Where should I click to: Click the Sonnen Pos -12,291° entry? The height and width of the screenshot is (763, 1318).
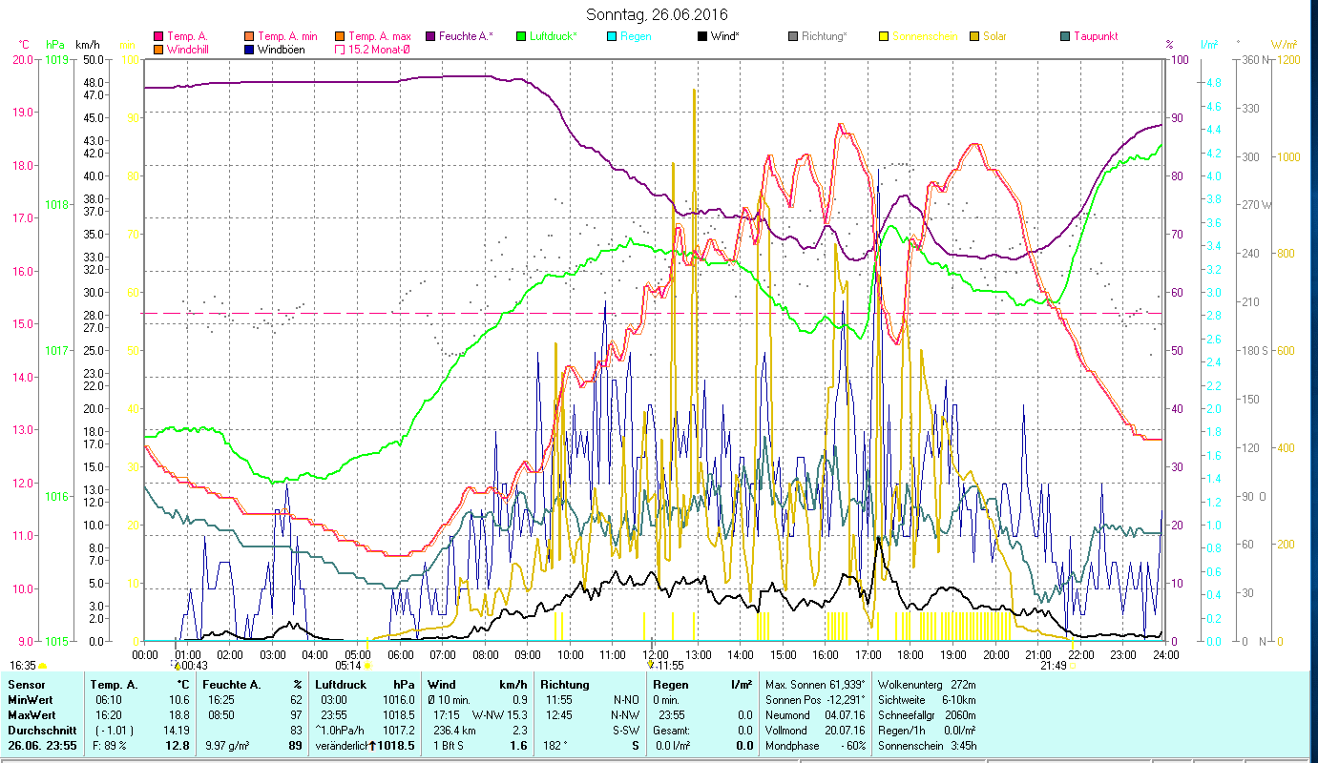(x=815, y=700)
